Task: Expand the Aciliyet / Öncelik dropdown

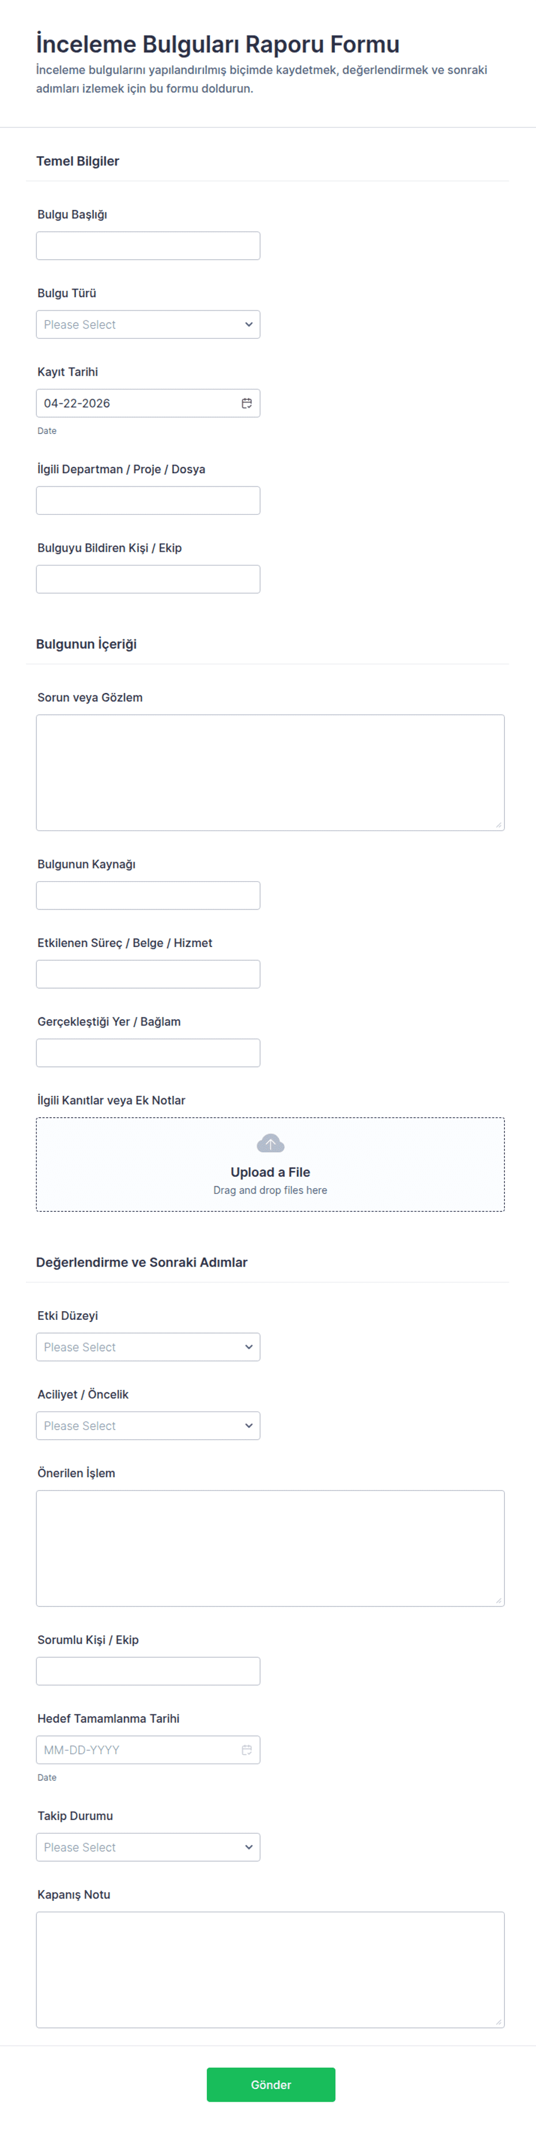Action: coord(148,1425)
